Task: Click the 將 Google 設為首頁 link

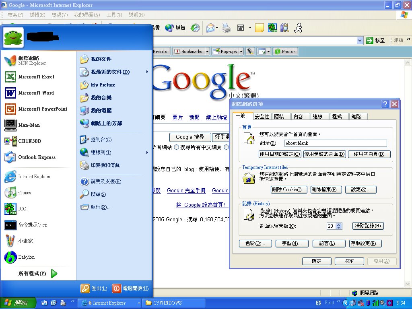Action: [x=201, y=205]
